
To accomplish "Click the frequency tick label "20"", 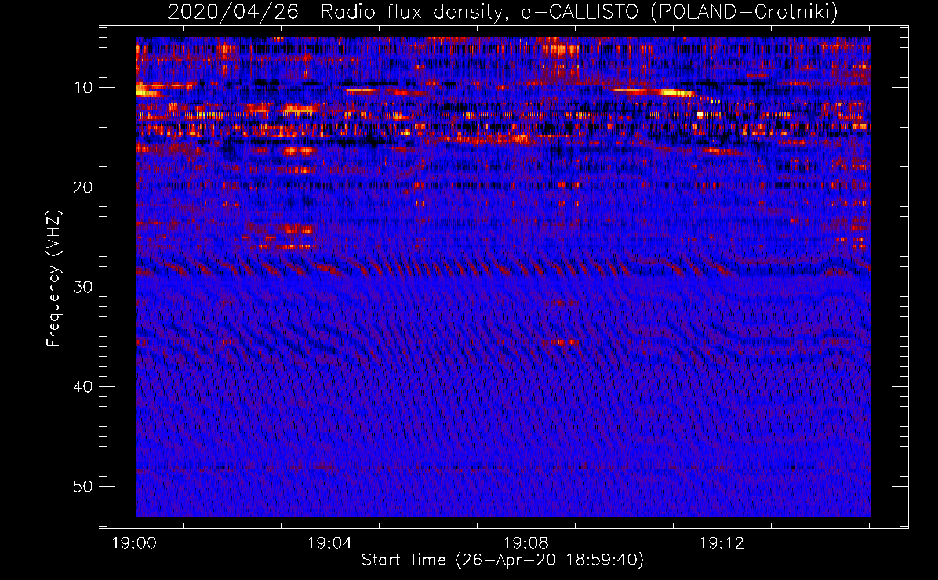I will [83, 187].
